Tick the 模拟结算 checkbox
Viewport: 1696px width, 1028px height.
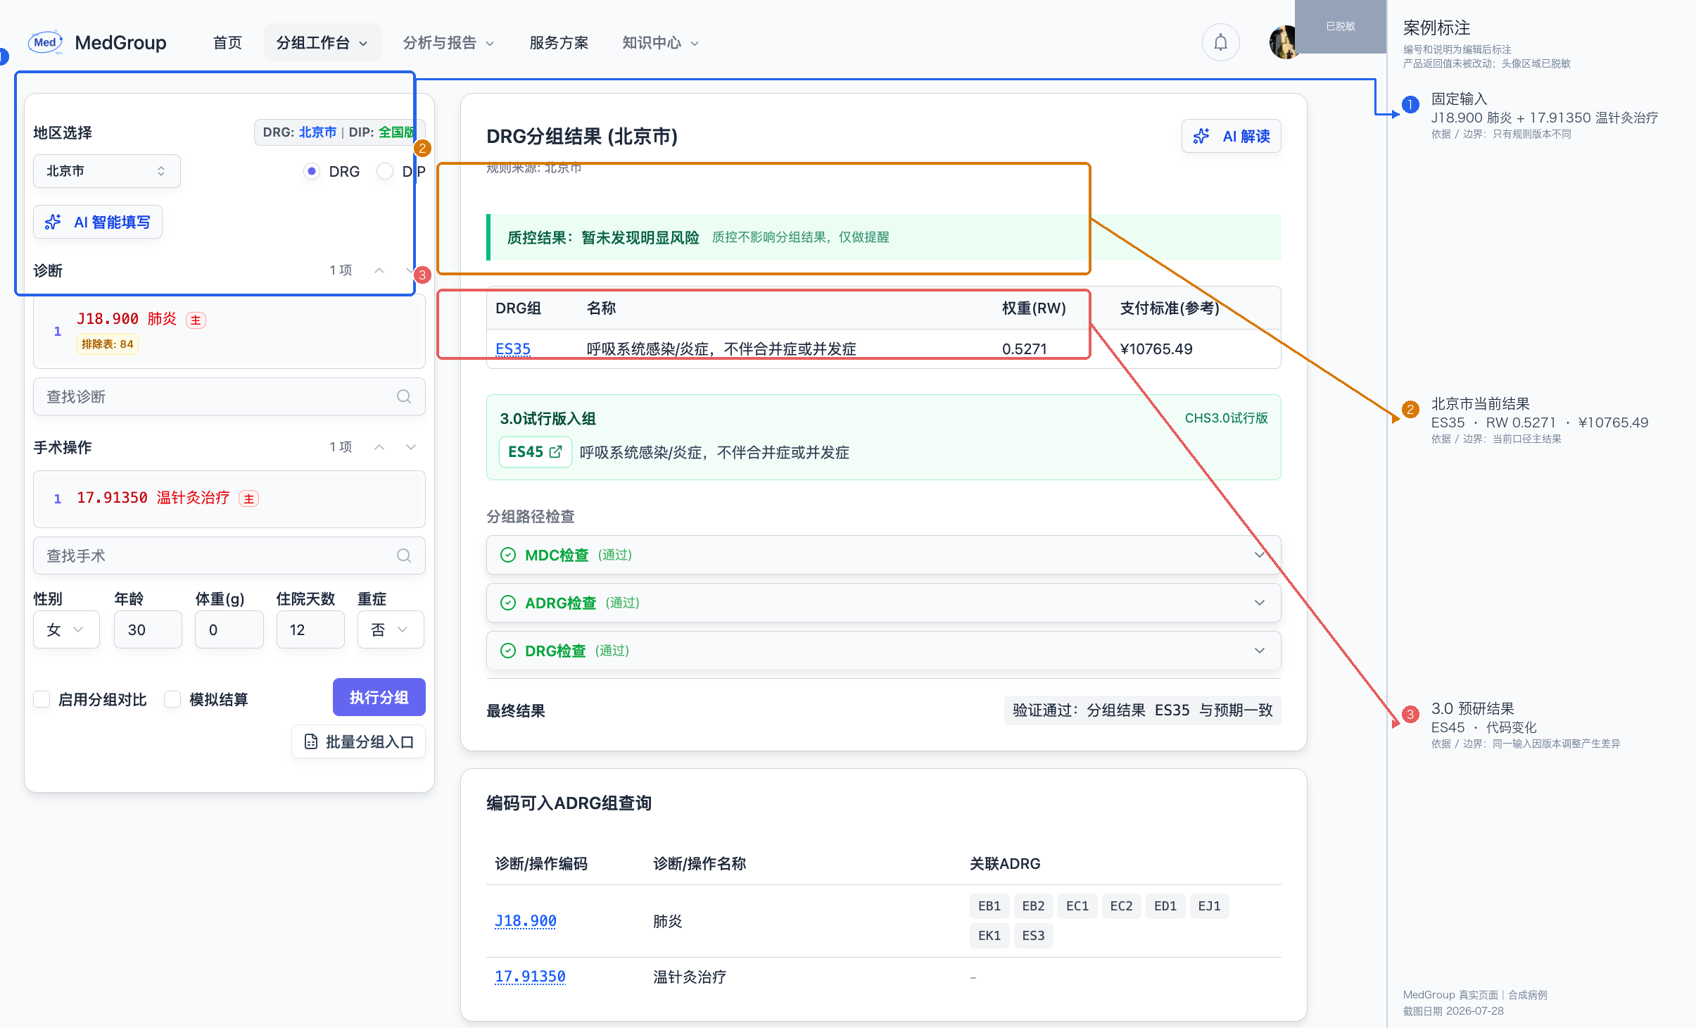[172, 699]
